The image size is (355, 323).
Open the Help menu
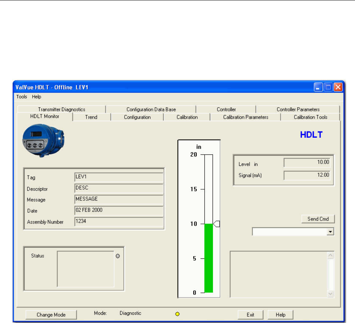pyautogui.click(x=36, y=97)
